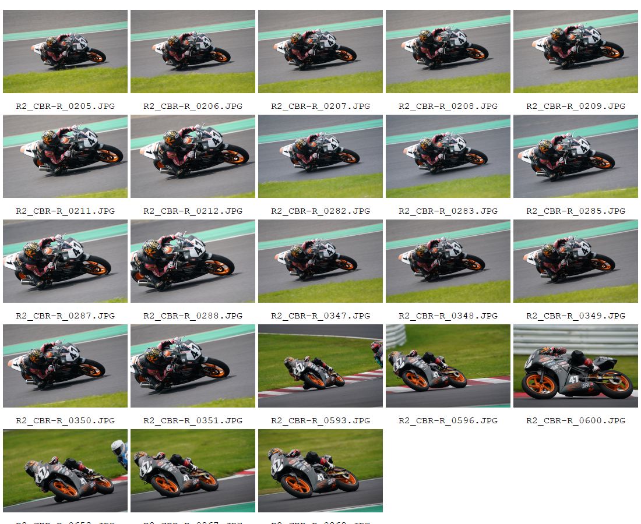Open thumbnail R2_CBR-R_0285.JPG
This screenshot has width=641, height=524.
point(576,157)
